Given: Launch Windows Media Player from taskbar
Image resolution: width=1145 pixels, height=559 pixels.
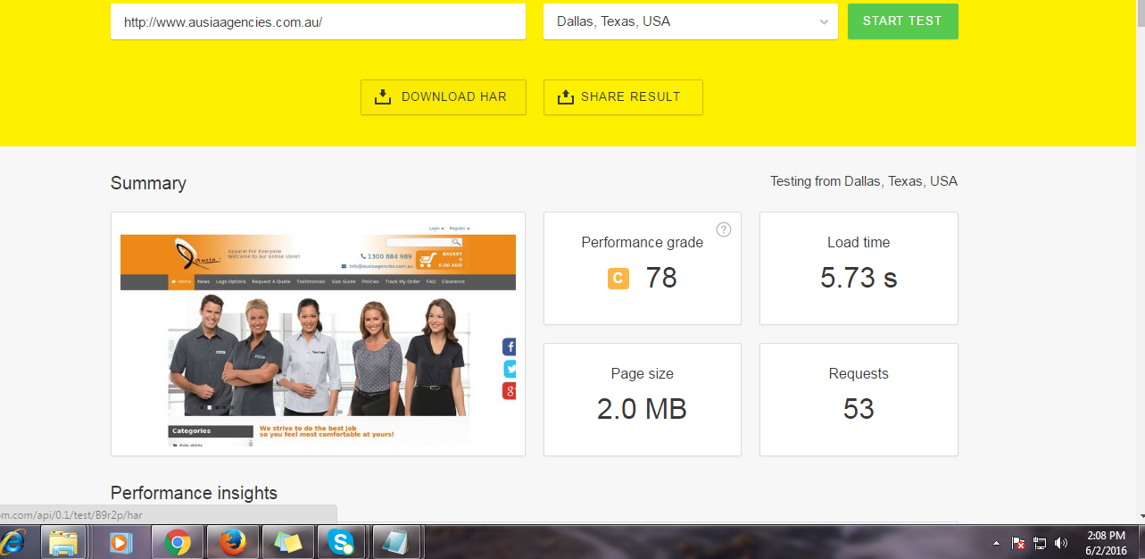Looking at the screenshot, I should pyautogui.click(x=120, y=542).
